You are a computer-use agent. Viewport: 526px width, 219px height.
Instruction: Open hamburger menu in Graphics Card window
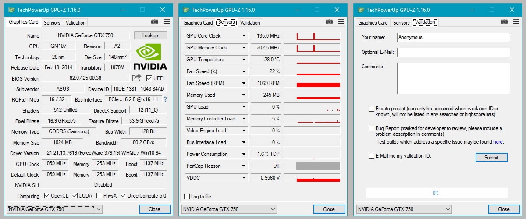click(x=167, y=22)
